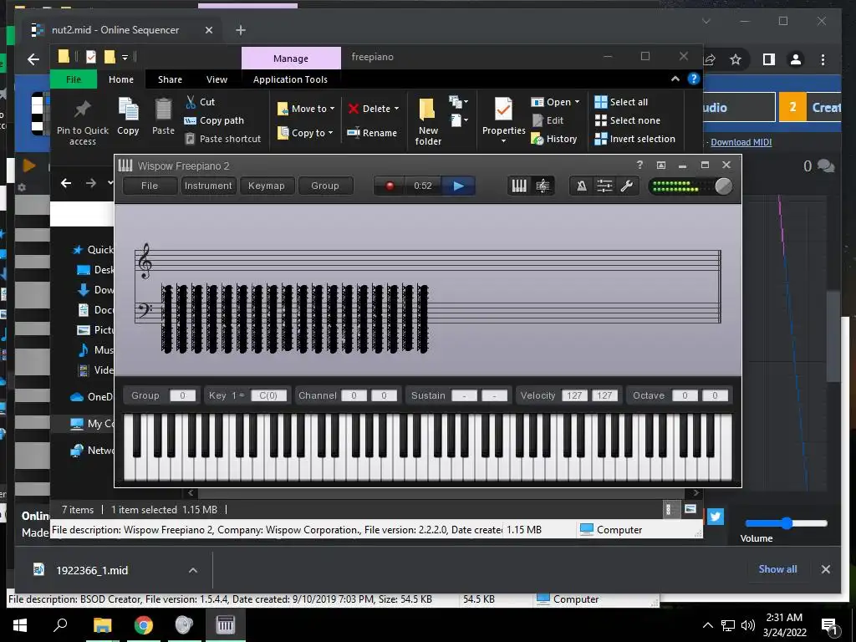Click the Freepiano help question mark
This screenshot has height=642, width=856.
tap(639, 165)
